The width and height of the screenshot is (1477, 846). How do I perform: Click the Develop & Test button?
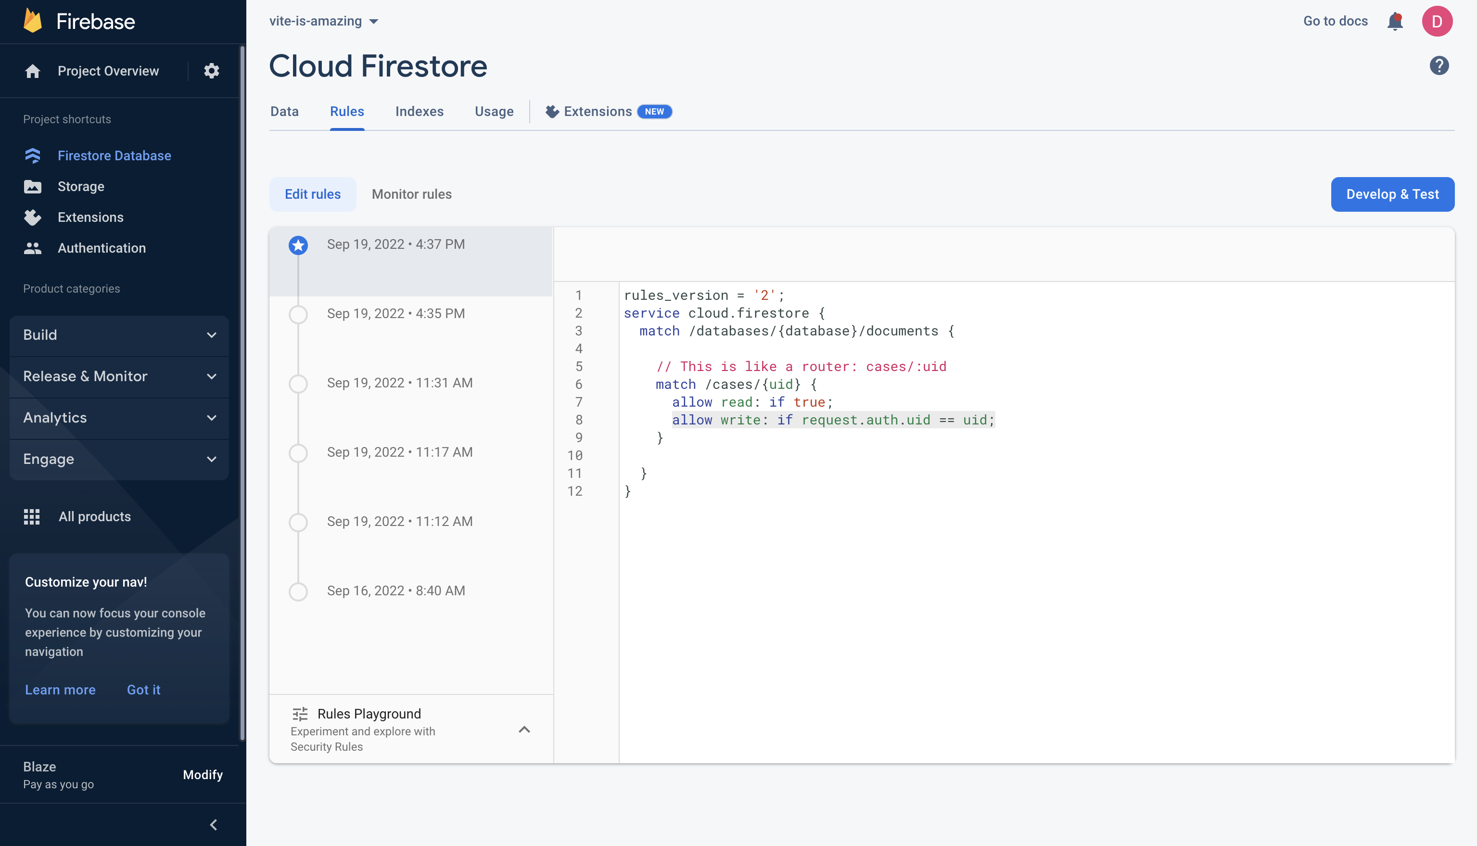[1393, 194]
